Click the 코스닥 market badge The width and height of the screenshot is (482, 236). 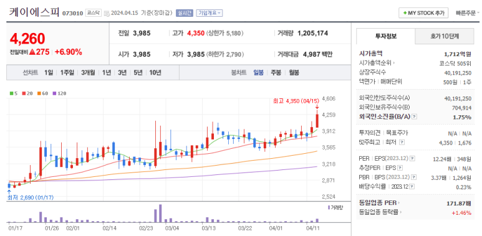(x=93, y=13)
